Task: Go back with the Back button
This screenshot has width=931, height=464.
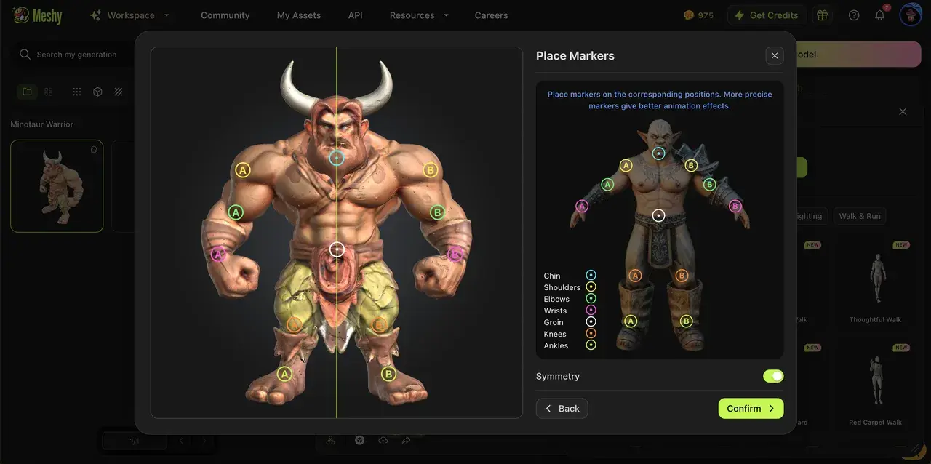Action: (562, 409)
